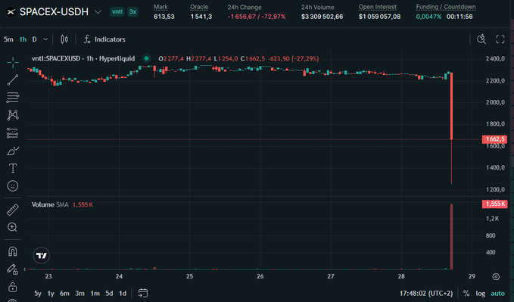Viewport: 514px width, 302px height.
Task: Enter fullscreen chart mode
Action: tap(500, 39)
